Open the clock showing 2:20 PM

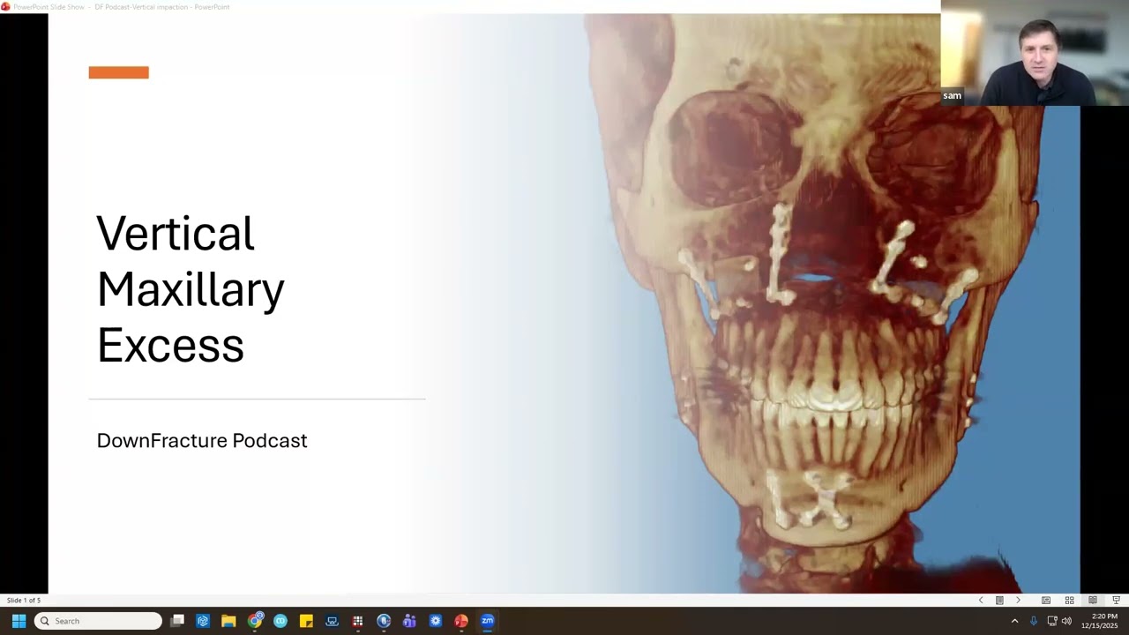coord(1099,621)
